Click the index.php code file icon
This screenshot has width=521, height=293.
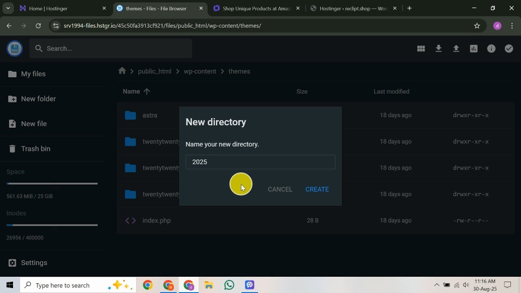(x=130, y=221)
